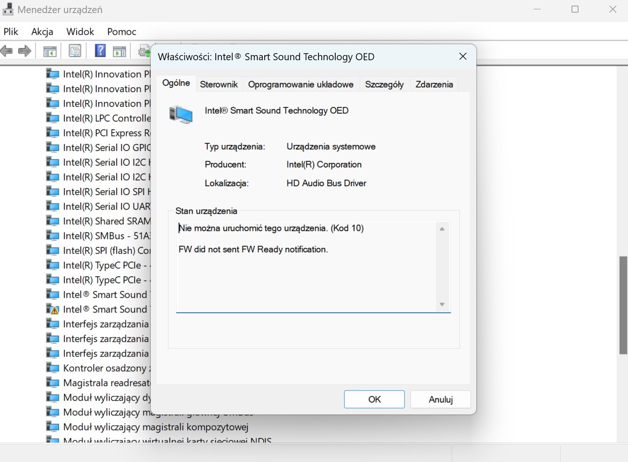
Task: Select Magistrala readresat device row
Action: tap(107, 383)
